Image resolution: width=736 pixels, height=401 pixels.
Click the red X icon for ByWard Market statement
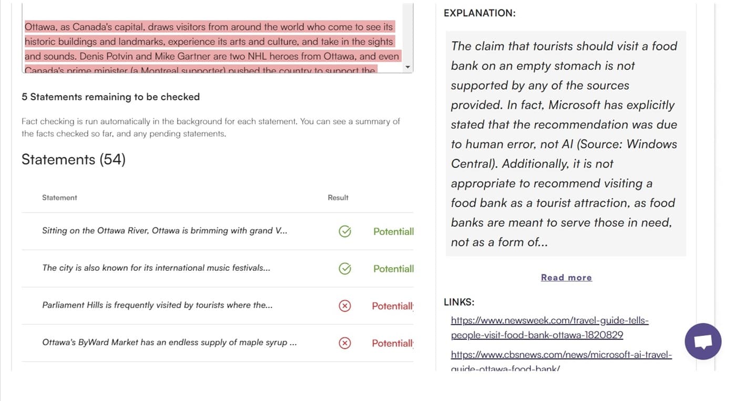click(x=345, y=343)
